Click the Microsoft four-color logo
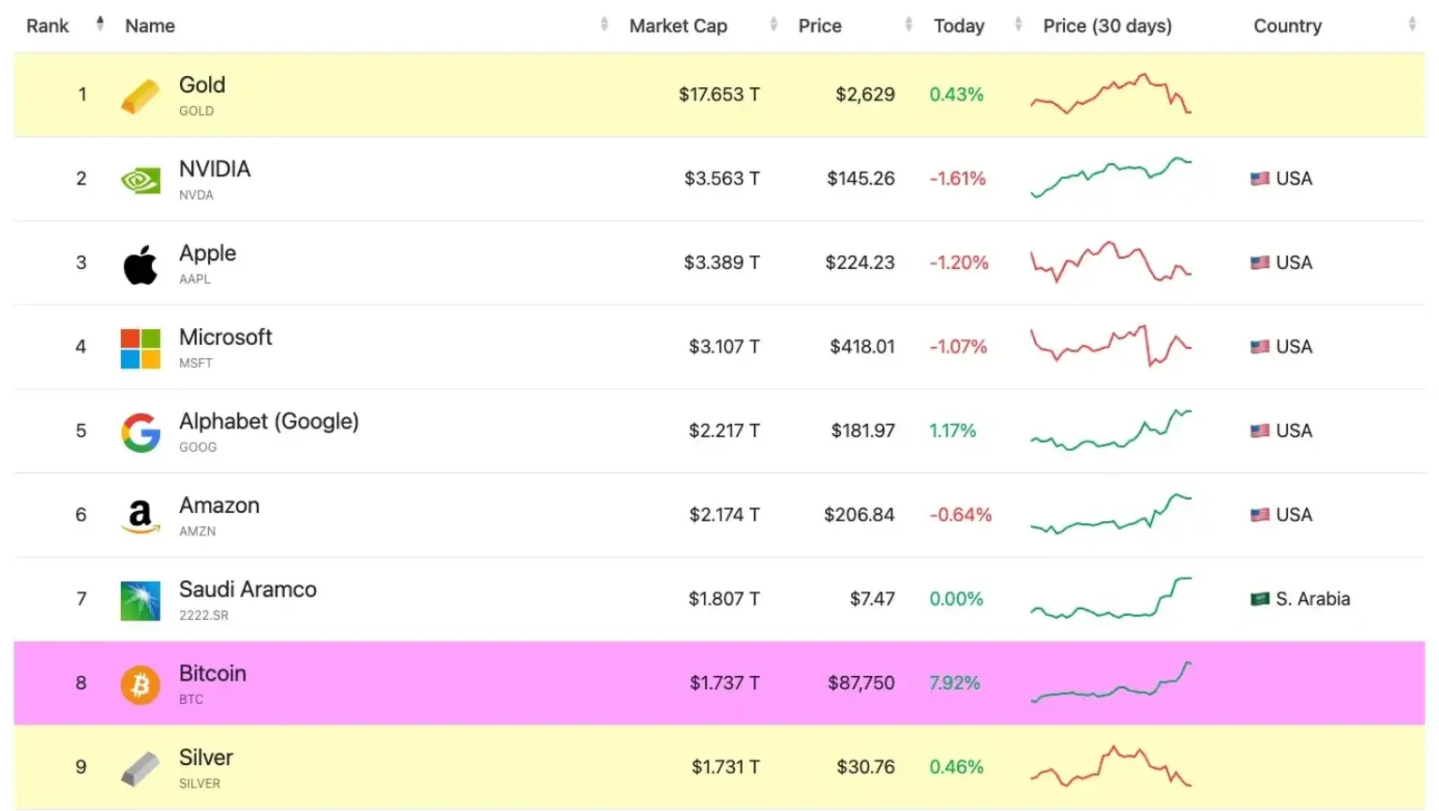The height and width of the screenshot is (811, 1439). click(x=140, y=348)
